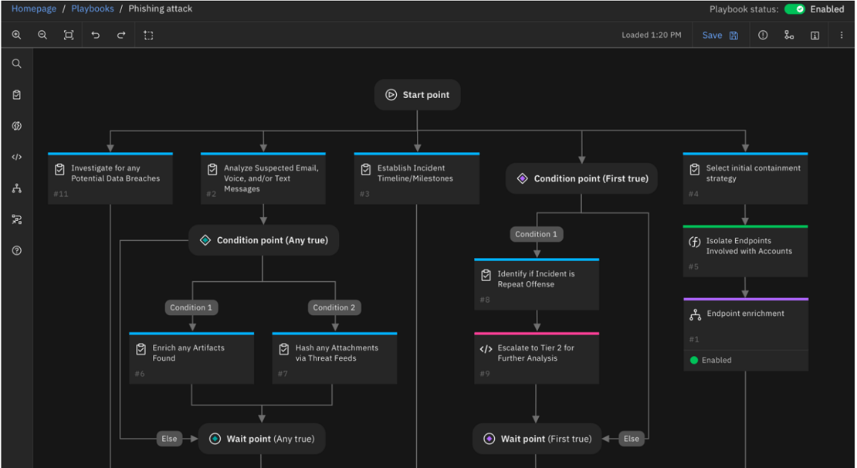Toggle the Playbook status Enabled switch

click(796, 8)
